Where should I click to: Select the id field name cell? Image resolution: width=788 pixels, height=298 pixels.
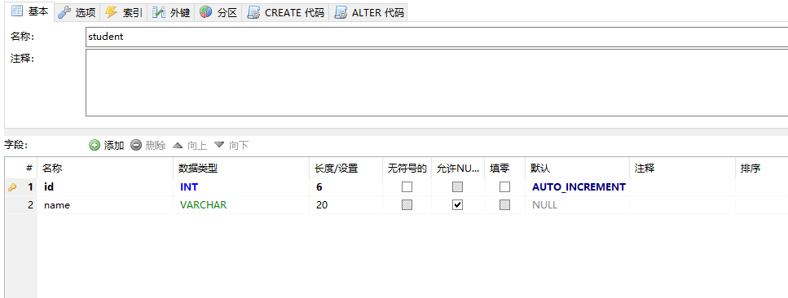[106, 187]
